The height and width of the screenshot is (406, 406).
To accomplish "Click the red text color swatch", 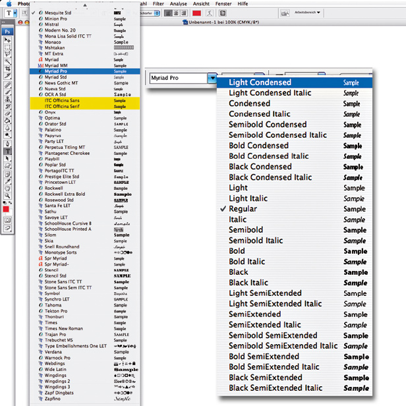I will (x=196, y=13).
